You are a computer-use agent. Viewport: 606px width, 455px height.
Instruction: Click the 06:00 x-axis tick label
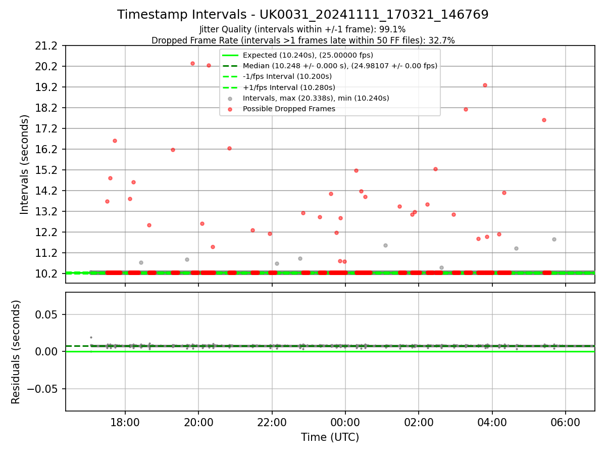point(566,422)
